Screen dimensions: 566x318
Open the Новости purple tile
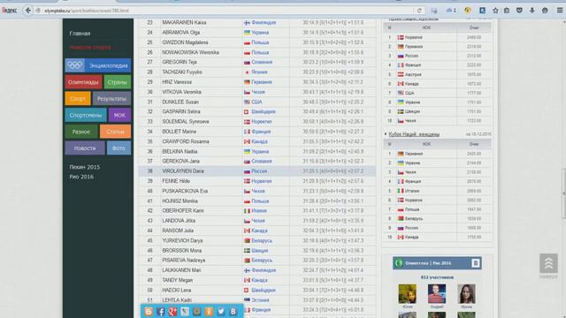coord(85,148)
